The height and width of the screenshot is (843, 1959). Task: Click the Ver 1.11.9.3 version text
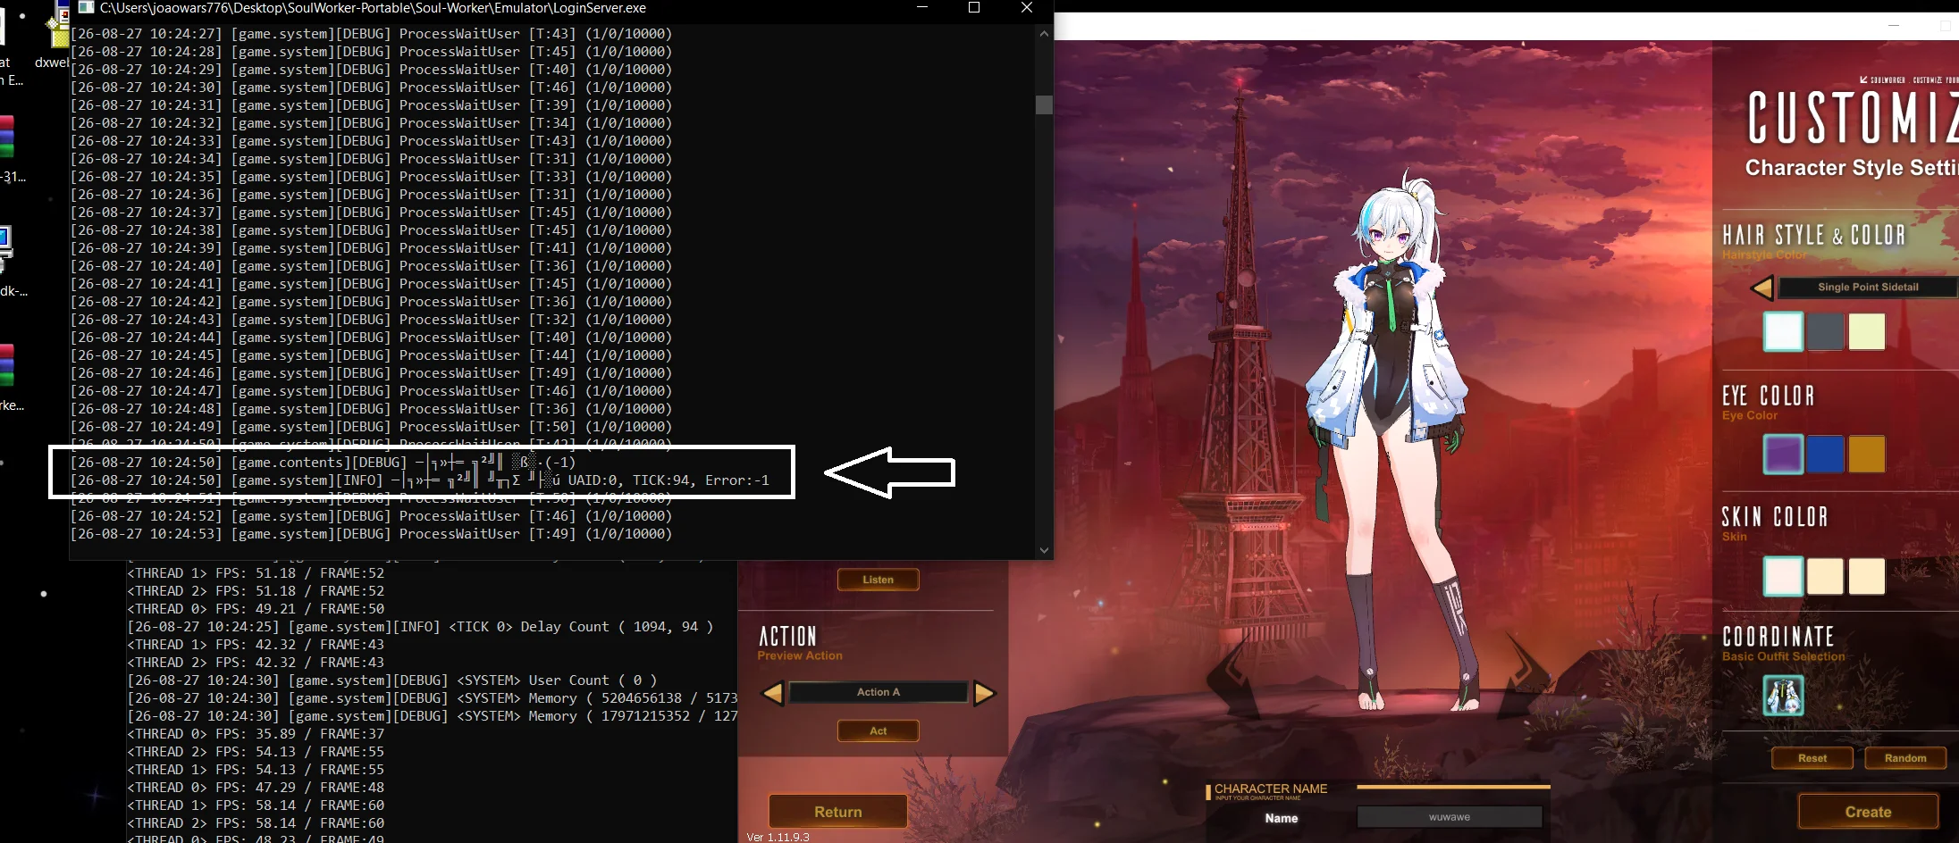[778, 837]
